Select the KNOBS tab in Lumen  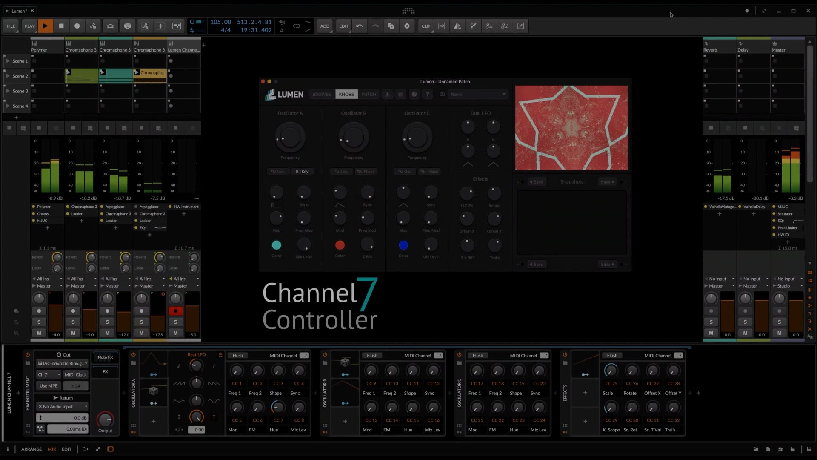(x=346, y=94)
